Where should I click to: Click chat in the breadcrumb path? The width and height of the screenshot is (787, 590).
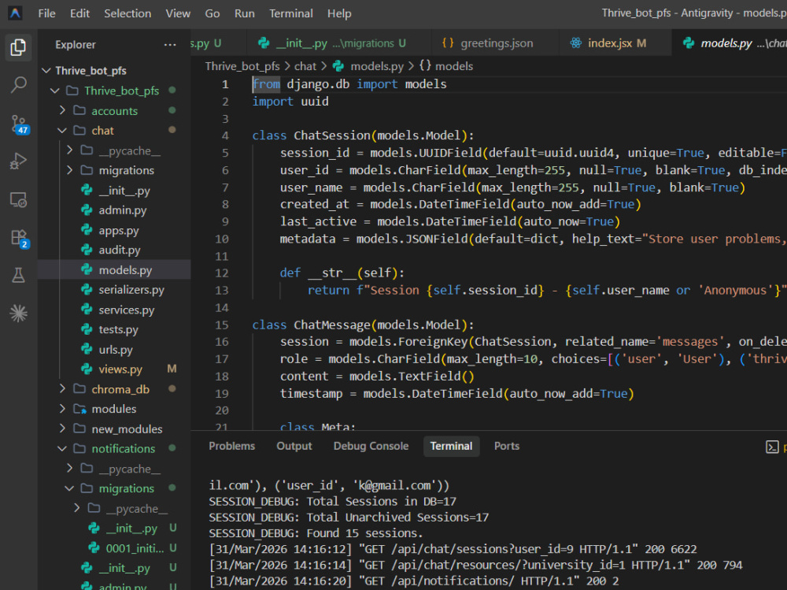click(x=305, y=66)
